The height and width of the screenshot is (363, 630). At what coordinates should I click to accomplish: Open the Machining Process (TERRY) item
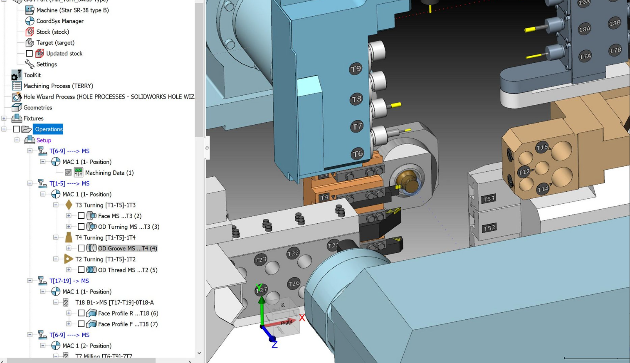coord(58,86)
